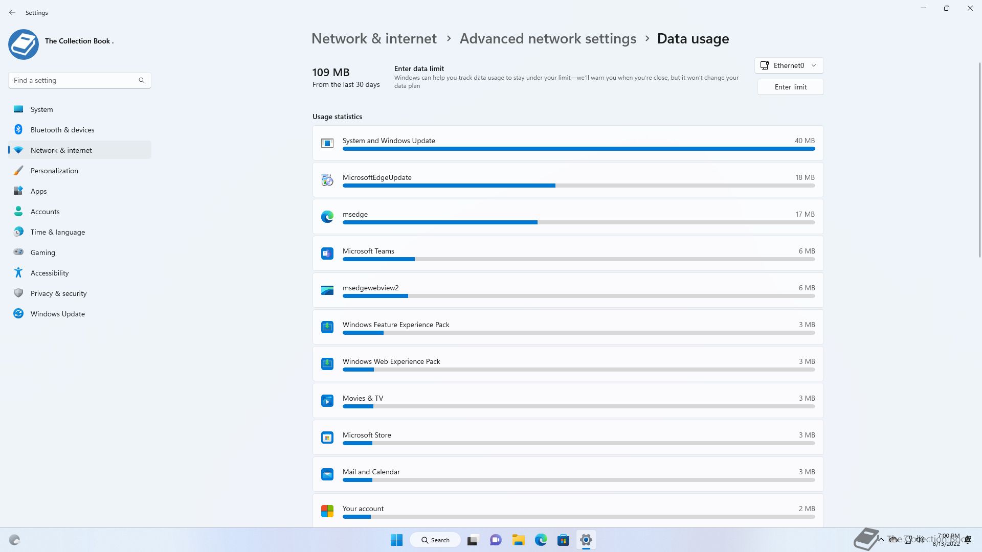Image resolution: width=982 pixels, height=552 pixels.
Task: Open the taskbar widgets icon
Action: click(14, 540)
